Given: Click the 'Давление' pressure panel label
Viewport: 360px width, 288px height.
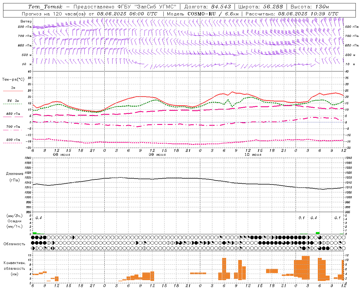Looking at the screenshot, I should point(15,174).
